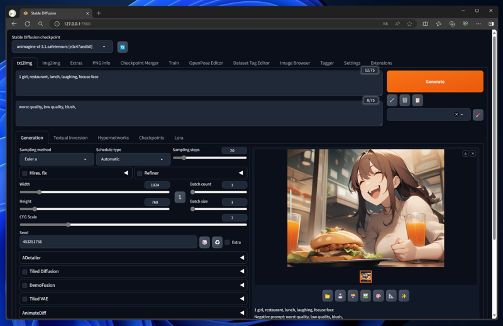Randomize the seed with the dice icon
The width and height of the screenshot is (503, 326).
click(x=205, y=242)
